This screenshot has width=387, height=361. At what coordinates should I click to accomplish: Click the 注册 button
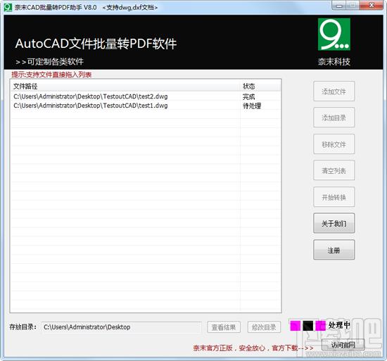334,250
